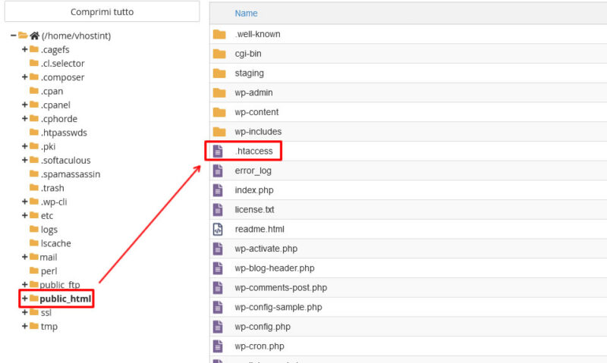Image resolution: width=607 pixels, height=363 pixels.
Task: Click the wp-activate.php file icon
Action: (x=218, y=249)
